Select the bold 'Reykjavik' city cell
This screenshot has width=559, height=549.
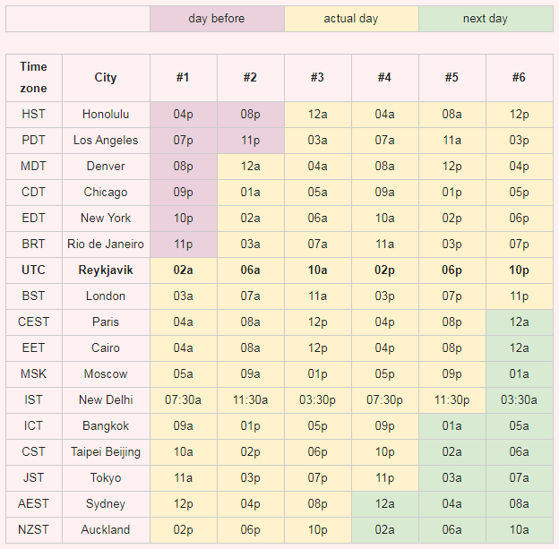(106, 270)
